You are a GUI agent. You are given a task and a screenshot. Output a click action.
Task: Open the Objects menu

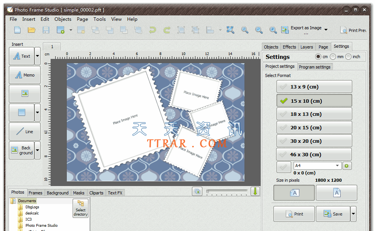click(x=63, y=19)
